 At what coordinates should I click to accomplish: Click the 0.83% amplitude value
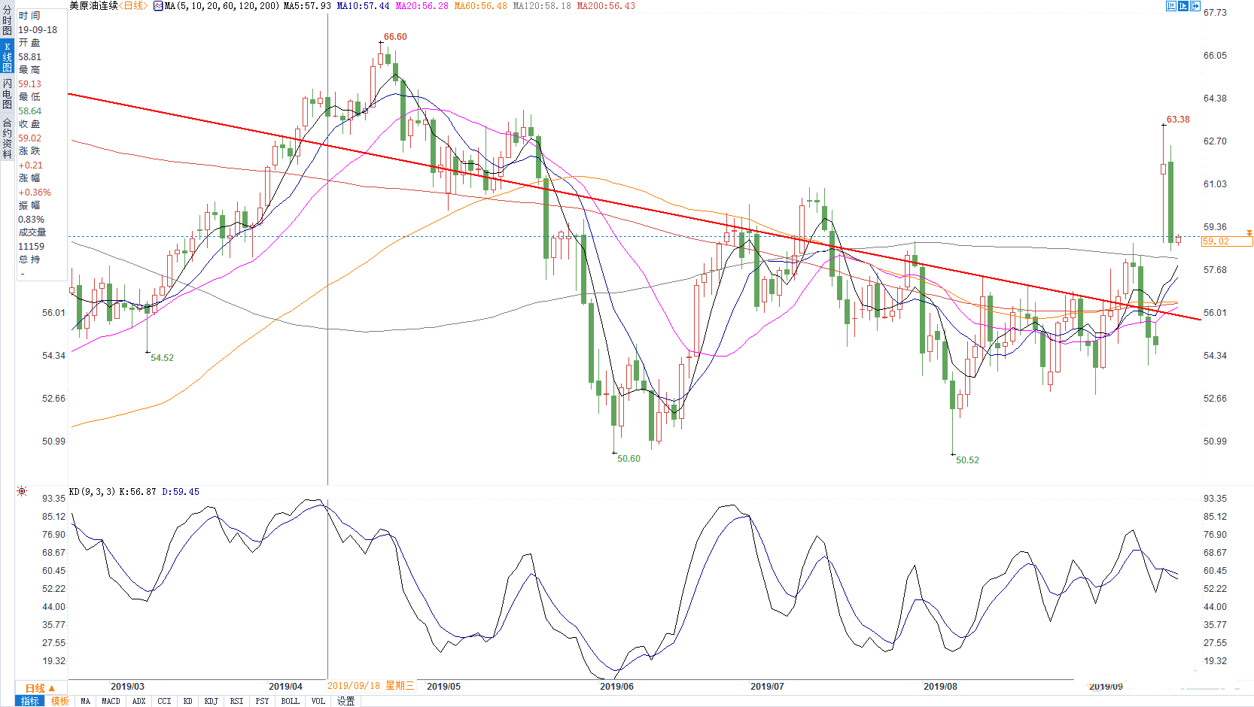pos(32,220)
